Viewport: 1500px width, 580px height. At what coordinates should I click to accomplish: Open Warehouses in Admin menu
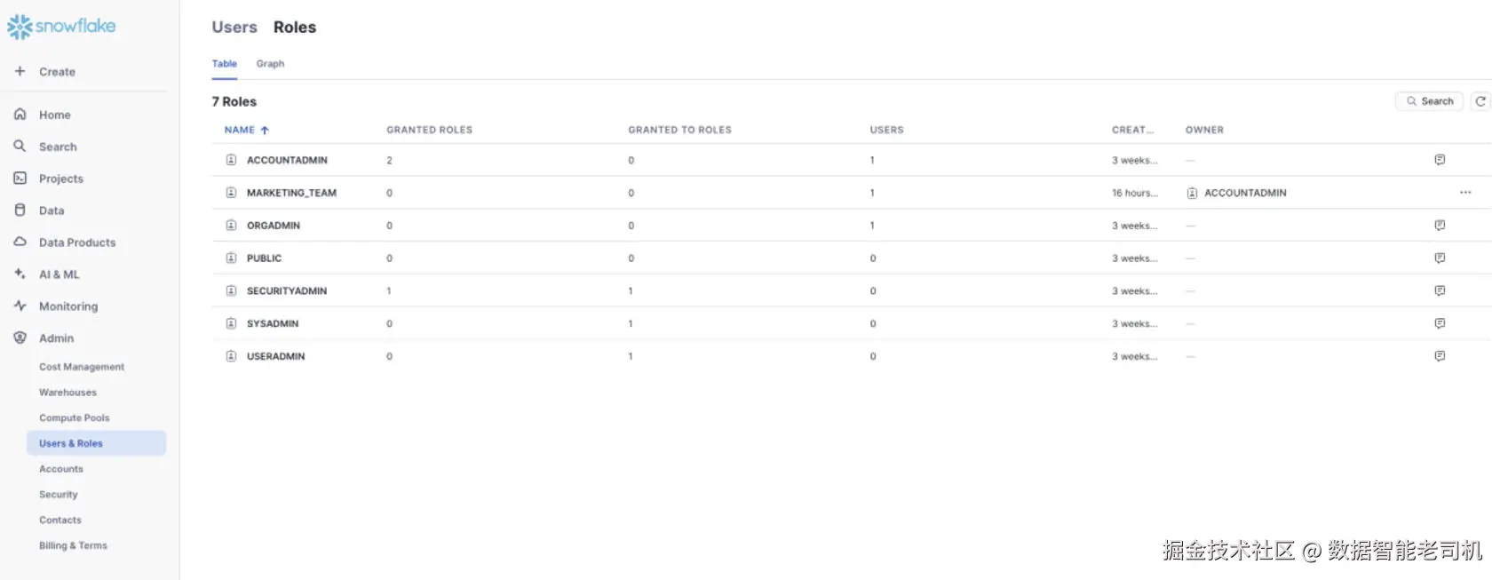(67, 393)
